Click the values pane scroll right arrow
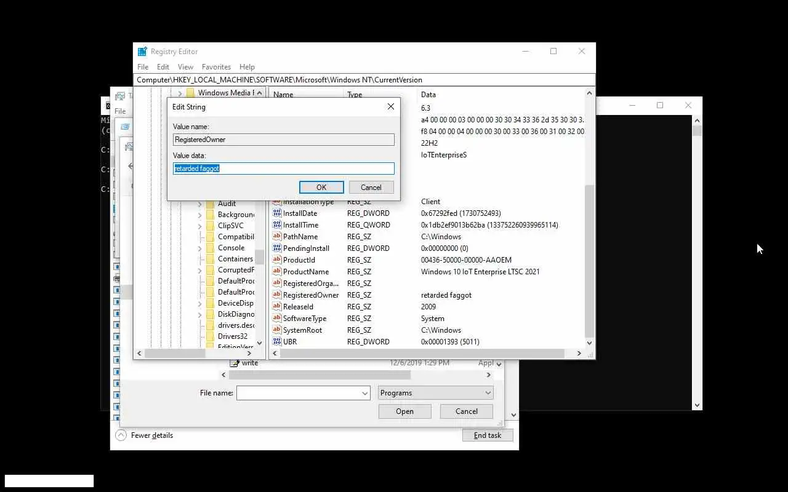The image size is (788, 492). pyautogui.click(x=579, y=354)
